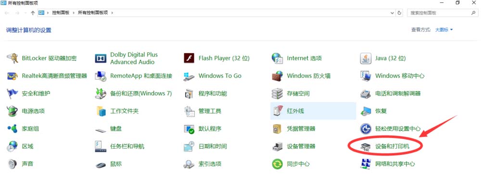Image resolution: width=481 pixels, height=174 pixels.
Task: Click the 程序和功能 icon
Action: (x=189, y=93)
